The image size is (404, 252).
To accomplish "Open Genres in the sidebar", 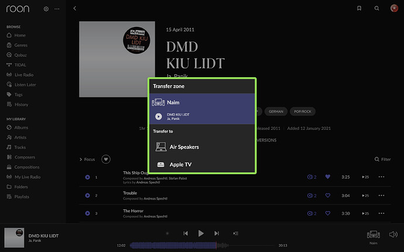I will click(x=17, y=45).
